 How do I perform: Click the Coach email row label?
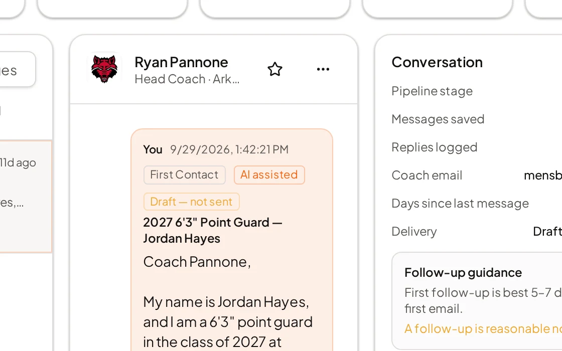tap(427, 175)
